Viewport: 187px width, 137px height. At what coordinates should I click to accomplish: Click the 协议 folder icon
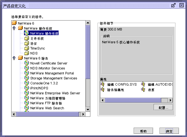[26, 43]
